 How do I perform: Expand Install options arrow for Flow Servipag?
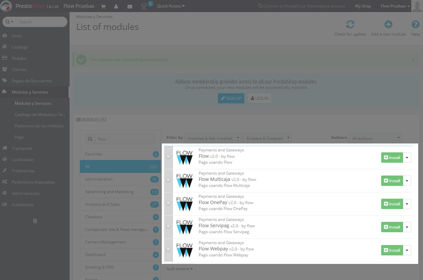coord(407,227)
